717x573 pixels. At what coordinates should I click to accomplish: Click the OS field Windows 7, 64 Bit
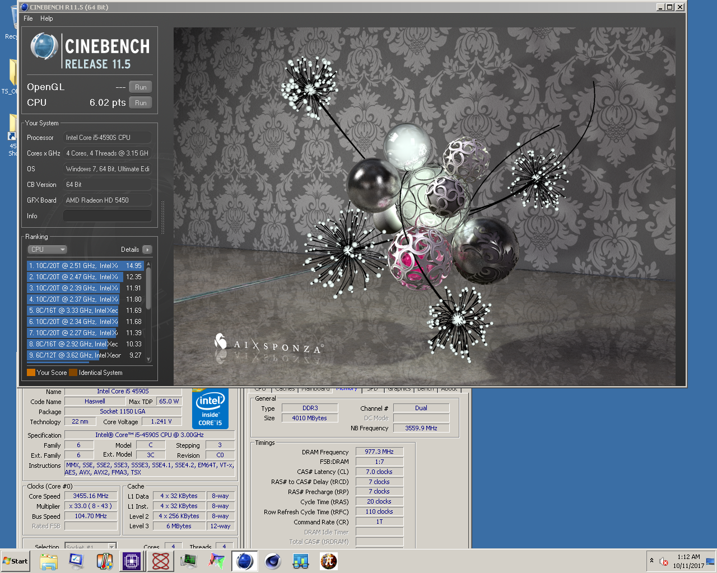(x=107, y=169)
